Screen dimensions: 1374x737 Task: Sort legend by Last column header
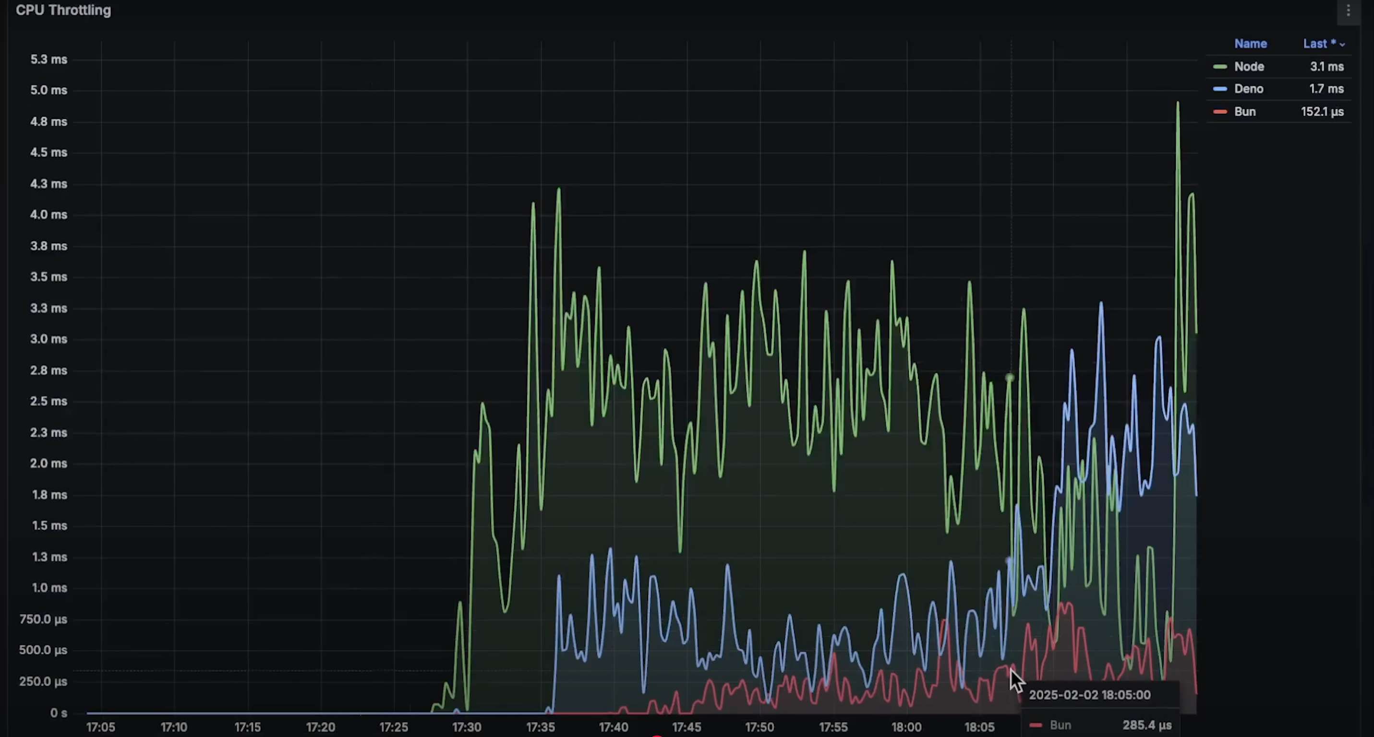tap(1318, 44)
